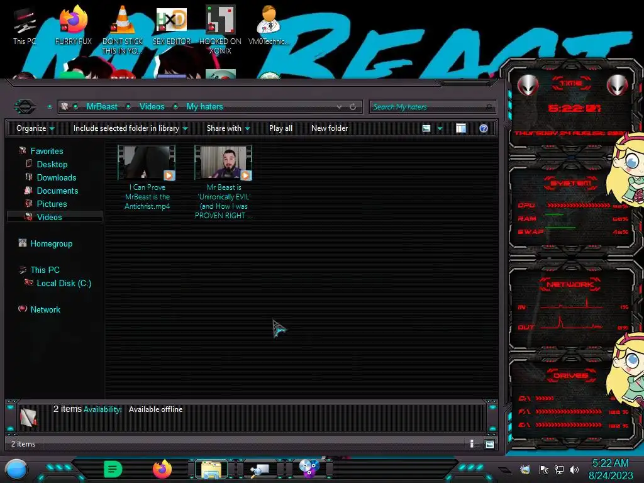This screenshot has width=644, height=483.
Task: Click 'Available offline' in the details pane
Action: [x=156, y=409]
